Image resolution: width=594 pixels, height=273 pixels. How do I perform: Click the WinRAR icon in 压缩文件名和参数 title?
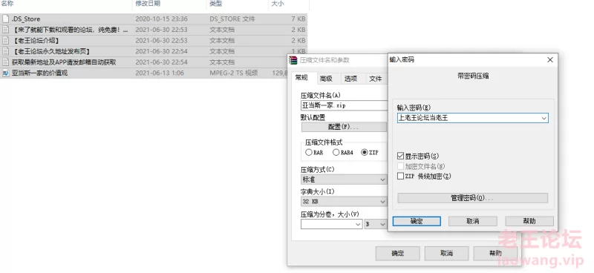(293, 60)
